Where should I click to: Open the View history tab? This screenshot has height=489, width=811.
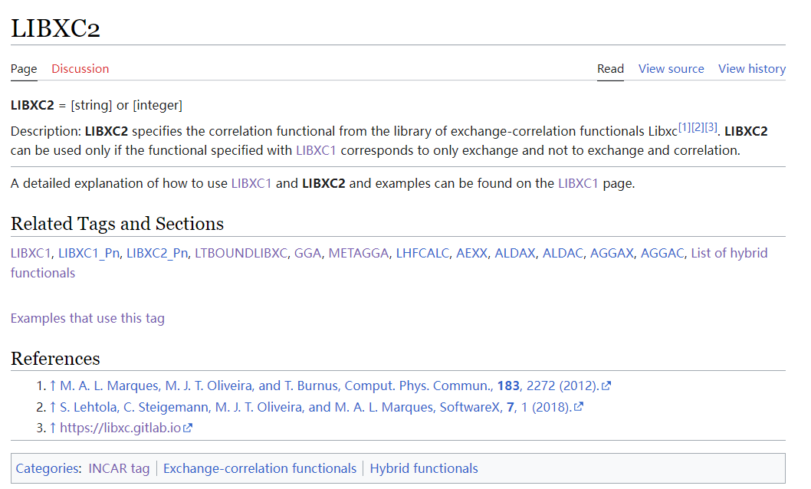point(751,69)
